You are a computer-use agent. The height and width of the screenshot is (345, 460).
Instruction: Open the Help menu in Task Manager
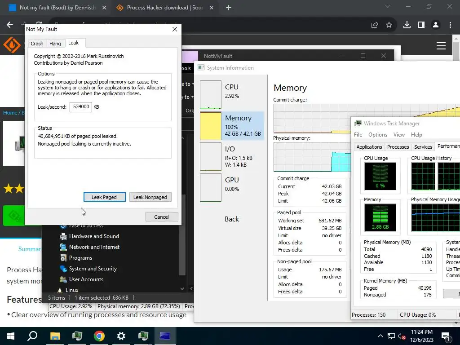coord(416,135)
